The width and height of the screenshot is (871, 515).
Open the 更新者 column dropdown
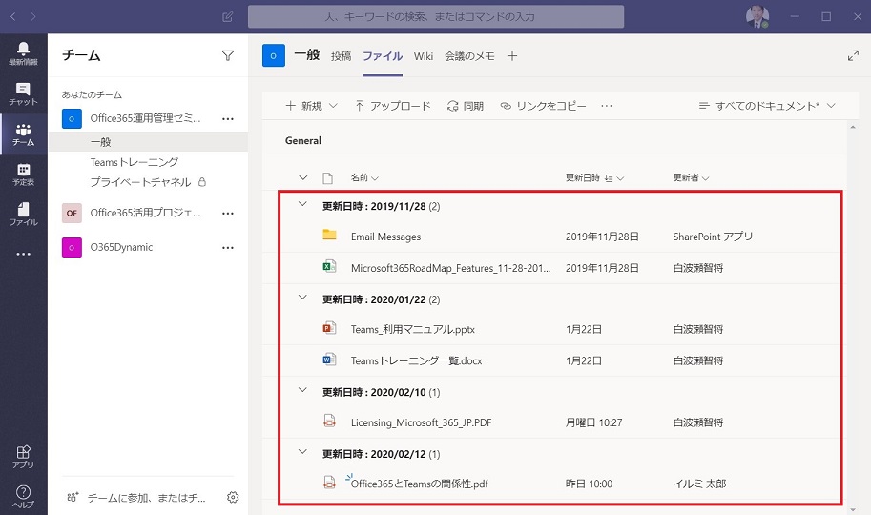[691, 177]
